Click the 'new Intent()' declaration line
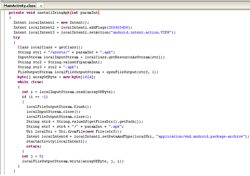Screen dimensions: 250x176 (51, 23)
